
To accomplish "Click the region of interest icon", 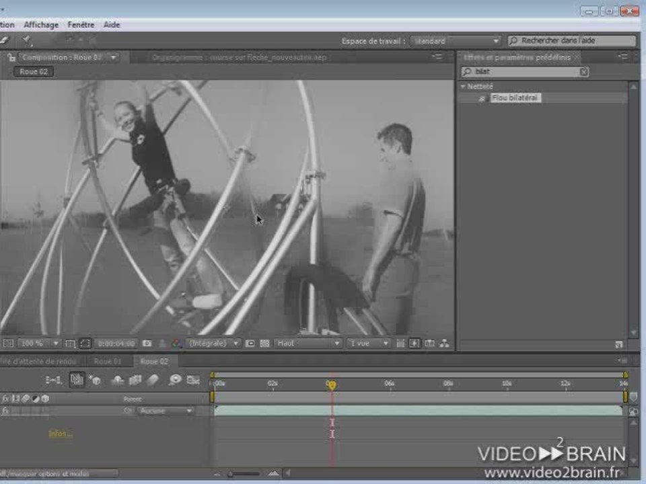I will 250,344.
